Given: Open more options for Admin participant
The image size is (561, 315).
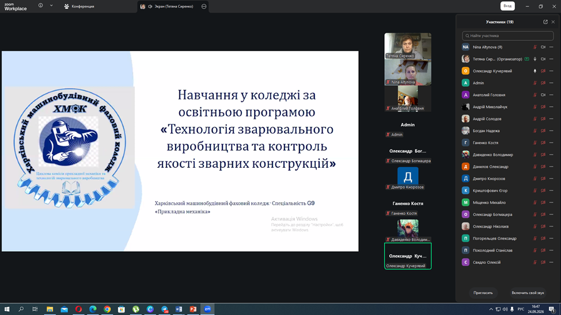Looking at the screenshot, I should [x=551, y=83].
